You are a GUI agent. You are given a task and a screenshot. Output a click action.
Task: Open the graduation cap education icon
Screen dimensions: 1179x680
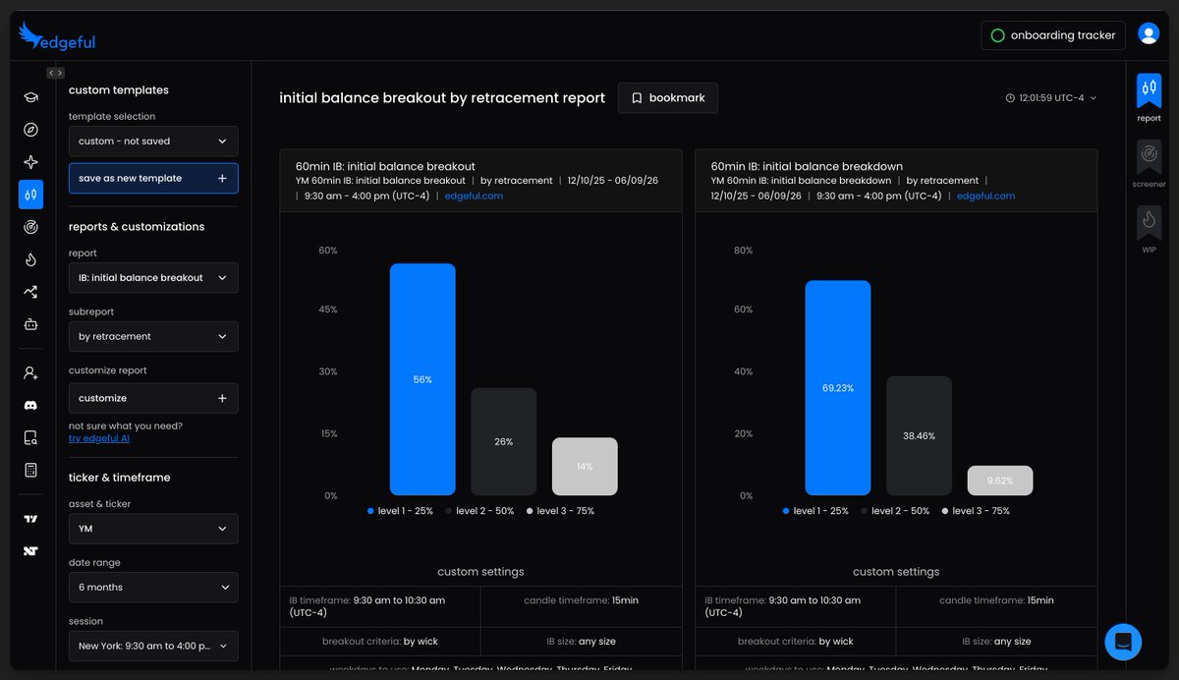pos(30,97)
